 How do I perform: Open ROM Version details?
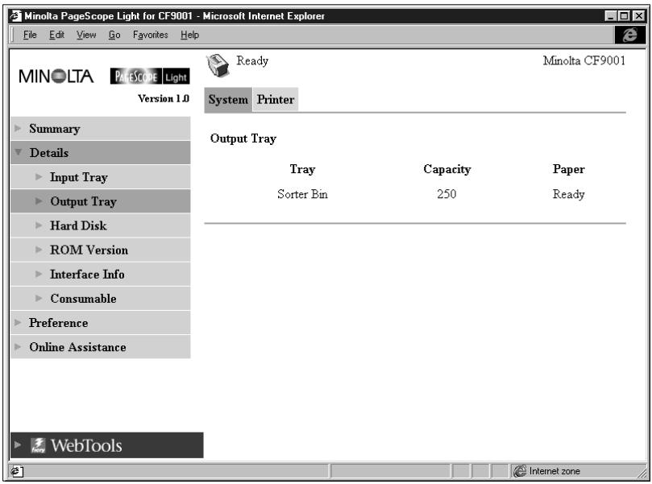(101, 250)
